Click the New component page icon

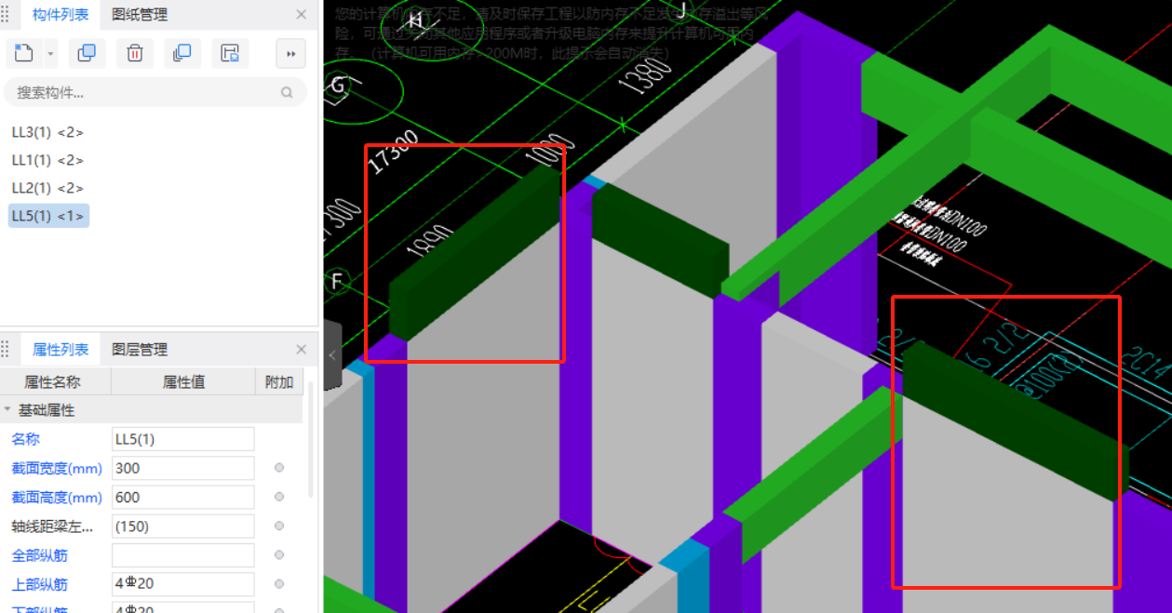coord(24,53)
